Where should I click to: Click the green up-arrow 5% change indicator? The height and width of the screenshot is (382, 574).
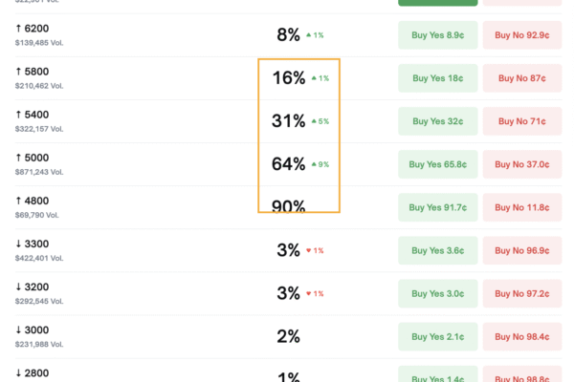pos(320,121)
